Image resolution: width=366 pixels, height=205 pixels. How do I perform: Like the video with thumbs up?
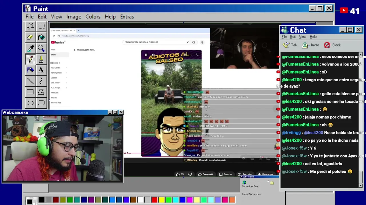[178, 174]
